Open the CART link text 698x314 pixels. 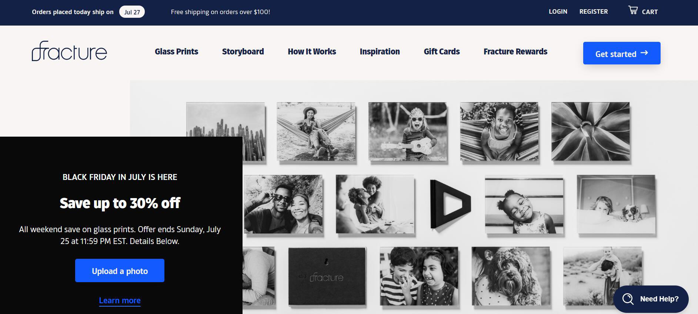click(650, 12)
